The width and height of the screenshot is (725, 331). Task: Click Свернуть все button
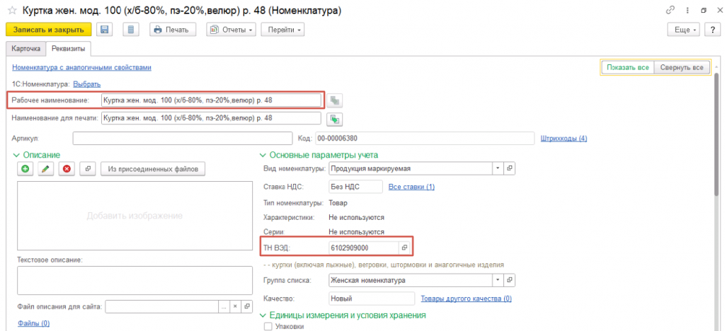(x=681, y=67)
